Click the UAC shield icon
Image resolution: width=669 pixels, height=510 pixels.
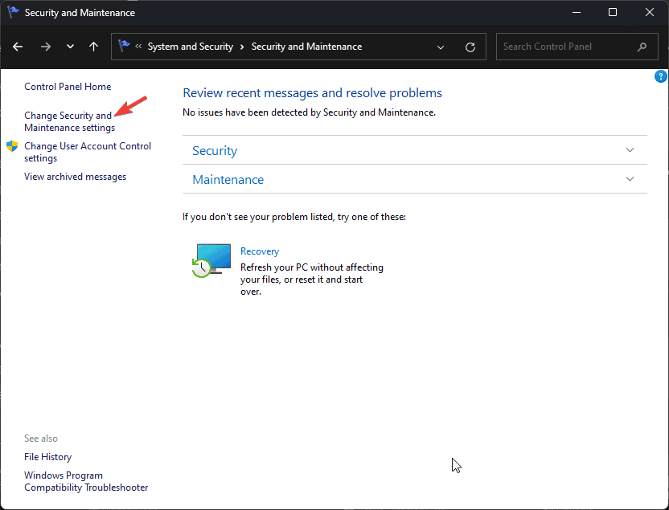point(12,146)
